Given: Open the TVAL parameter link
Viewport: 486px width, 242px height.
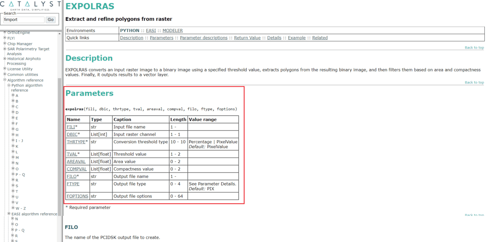Looking at the screenshot, I should click(72, 154).
